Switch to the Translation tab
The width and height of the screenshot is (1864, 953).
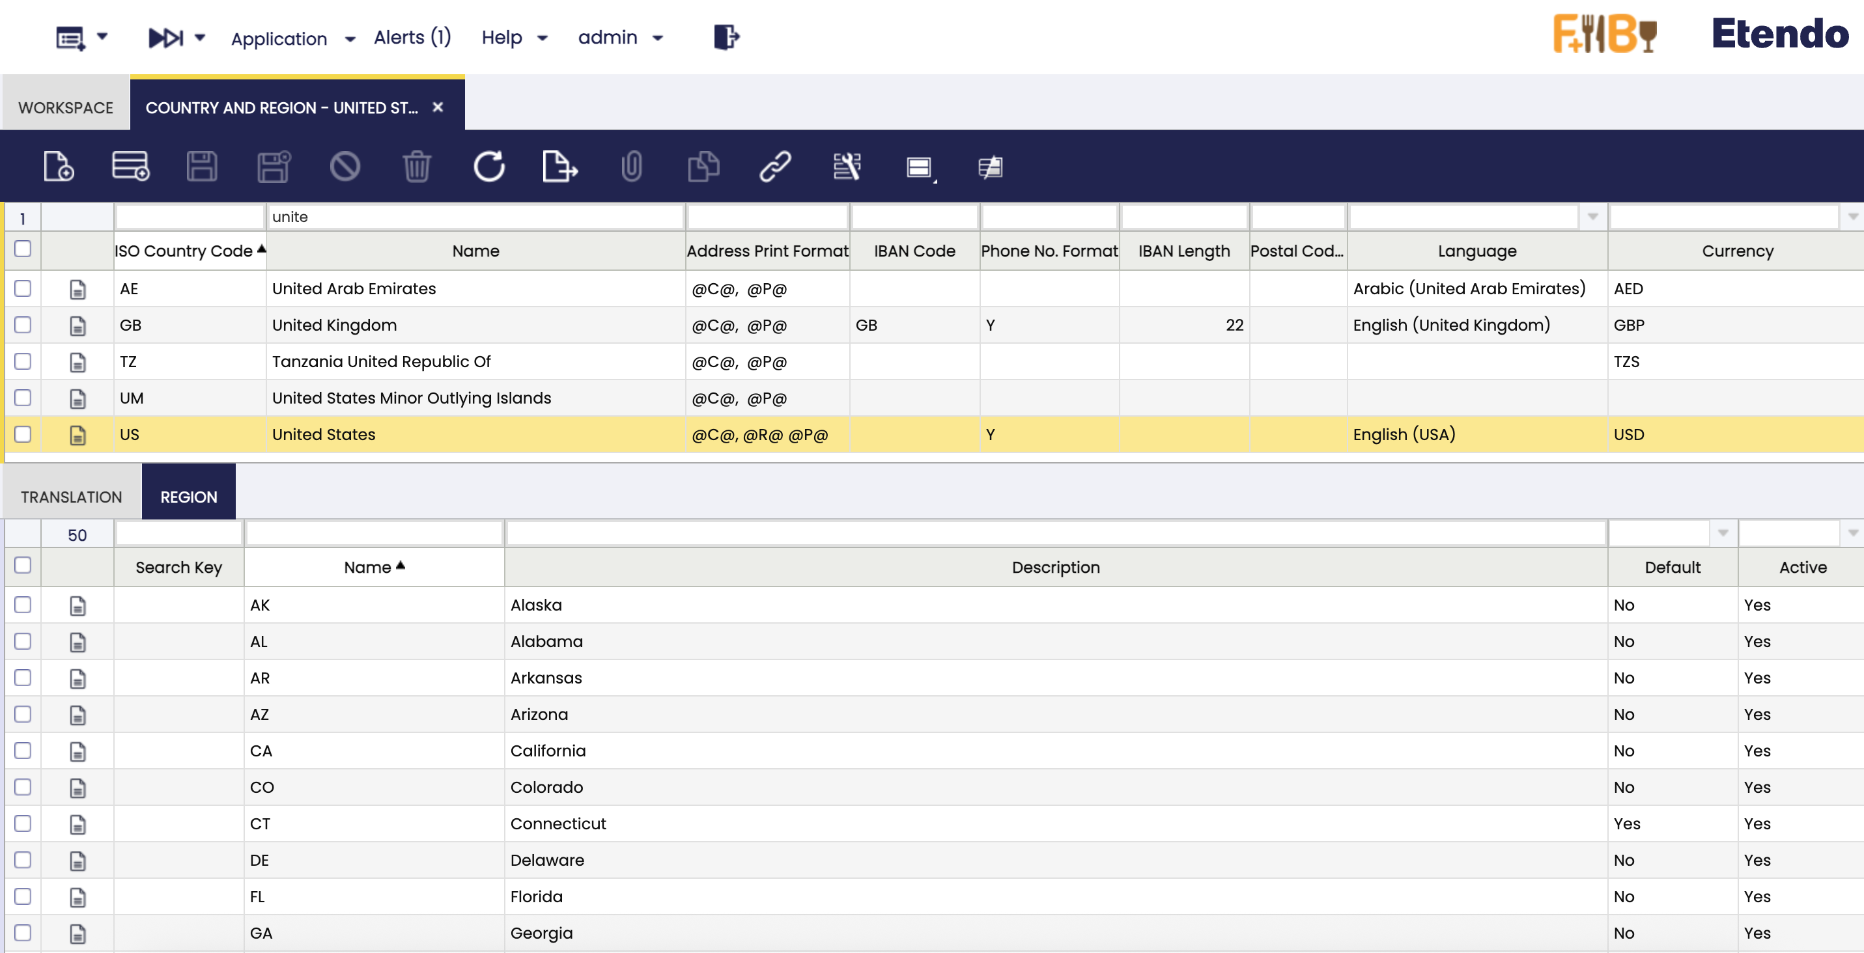point(71,497)
